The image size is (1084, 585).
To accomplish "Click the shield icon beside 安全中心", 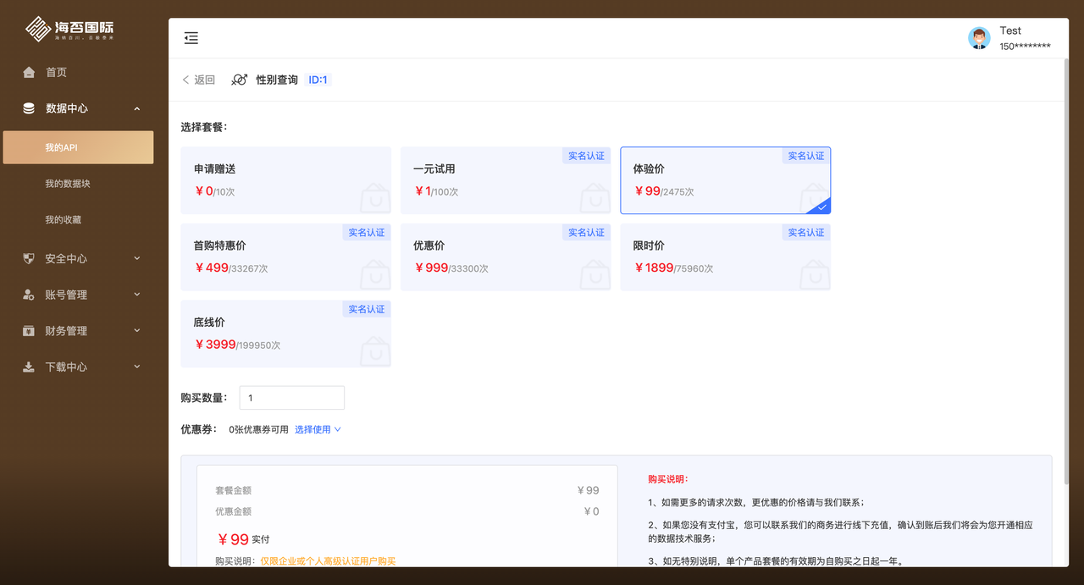I will 29,258.
